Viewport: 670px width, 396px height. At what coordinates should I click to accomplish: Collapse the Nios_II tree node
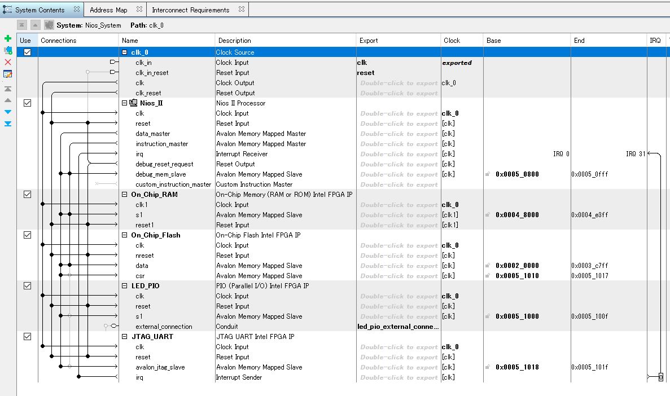124,103
